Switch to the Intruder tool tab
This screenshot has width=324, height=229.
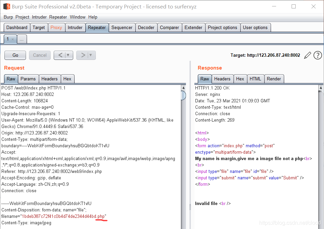[75, 27]
